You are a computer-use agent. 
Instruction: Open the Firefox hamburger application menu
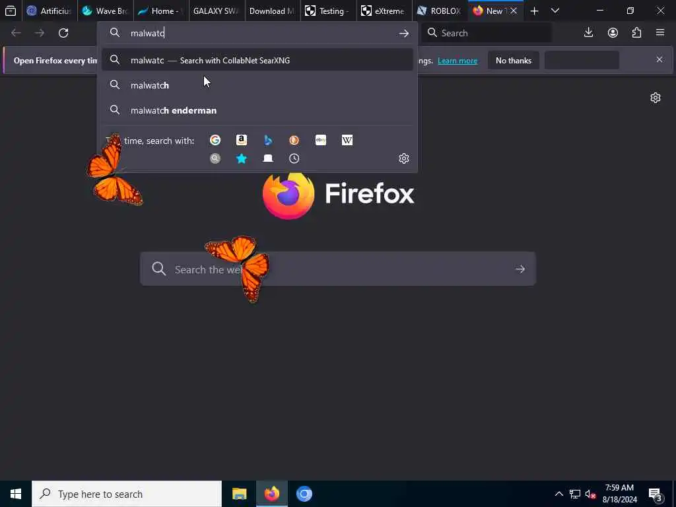click(x=660, y=33)
